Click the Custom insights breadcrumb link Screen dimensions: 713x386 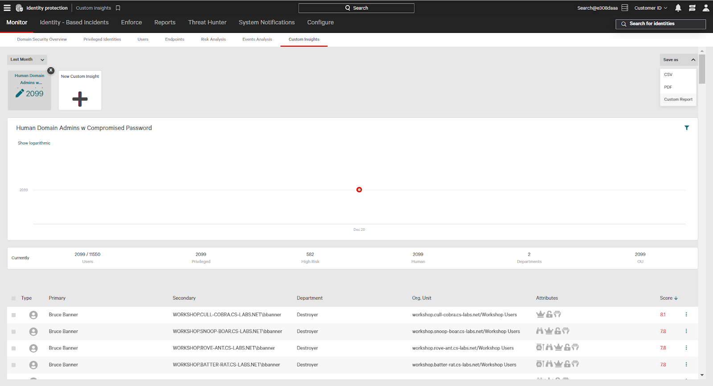tap(94, 8)
